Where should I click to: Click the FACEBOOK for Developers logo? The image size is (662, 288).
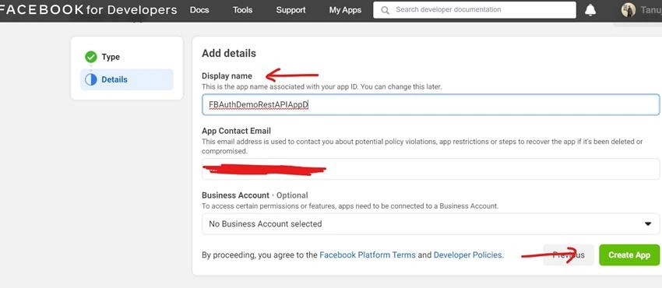coord(88,9)
